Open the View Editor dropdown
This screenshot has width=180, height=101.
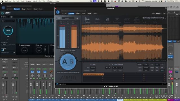point(159,13)
